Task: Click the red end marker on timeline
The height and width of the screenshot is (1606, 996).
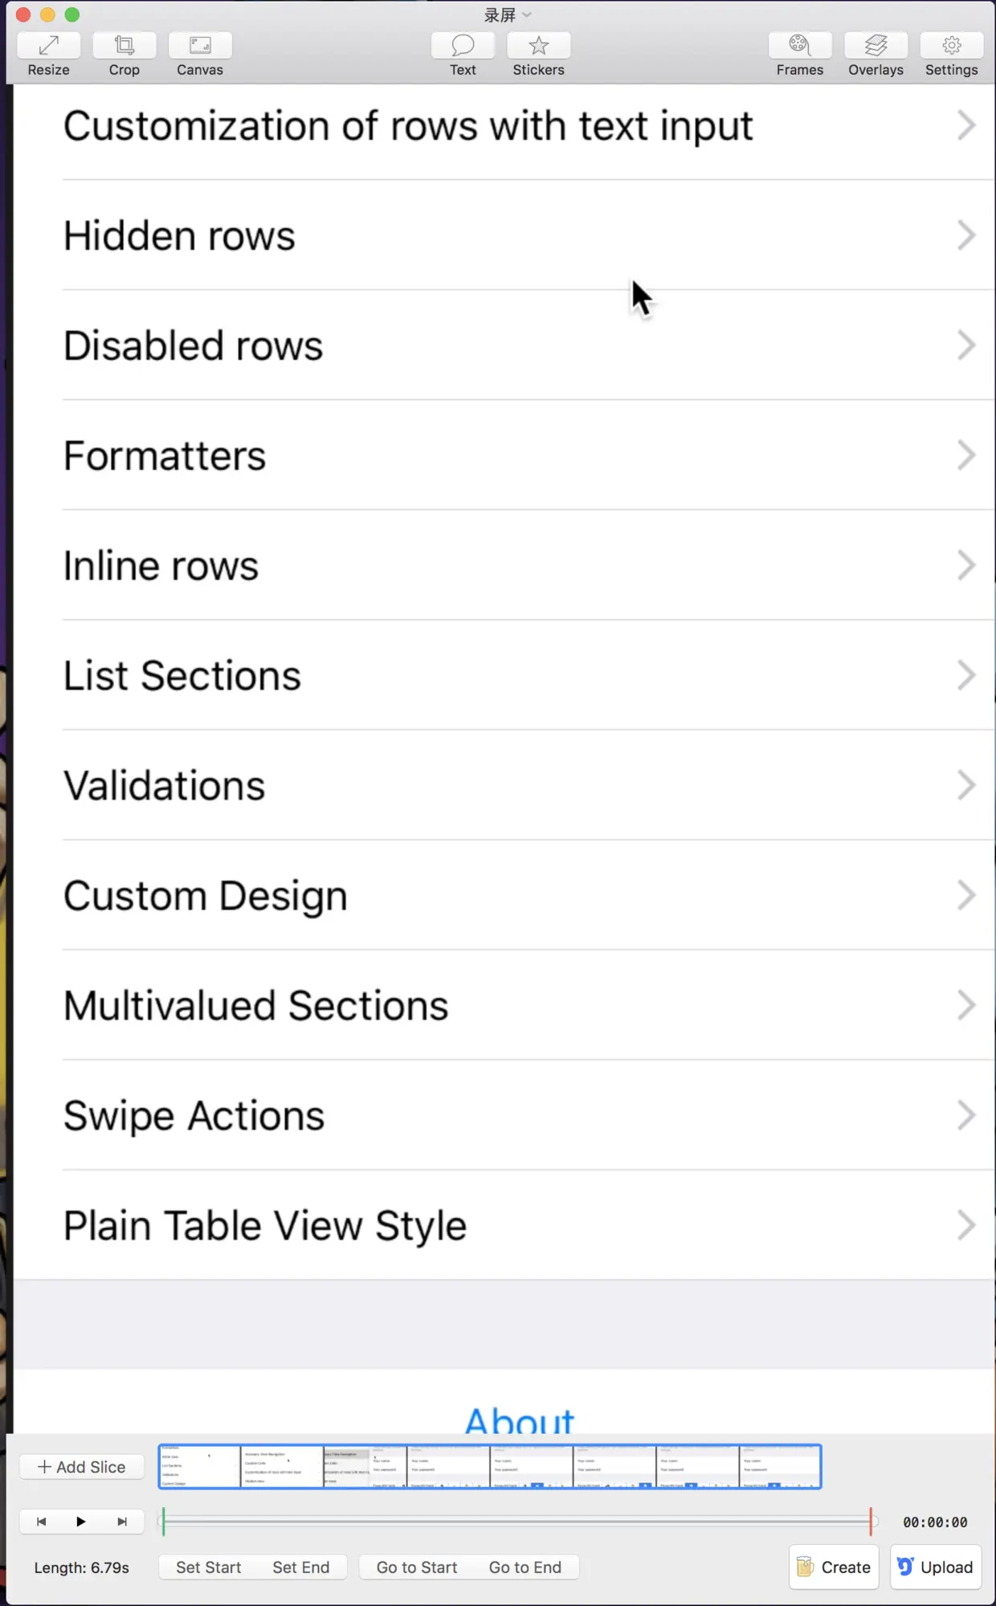Action: [x=871, y=1521]
